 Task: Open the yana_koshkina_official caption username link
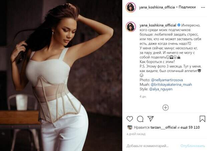(x=158, y=25)
